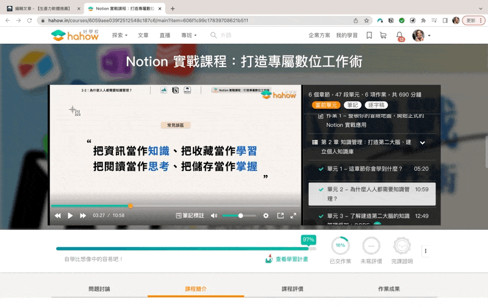
Task: Go forward in browser
Action: click(19, 21)
